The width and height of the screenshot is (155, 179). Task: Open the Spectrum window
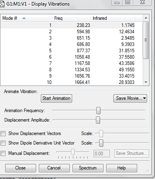point(88,168)
